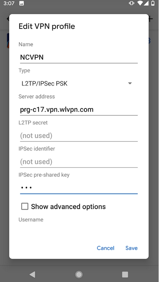Tap the Android home circle button
Viewport: 159px width, 282px height.
[79, 274]
